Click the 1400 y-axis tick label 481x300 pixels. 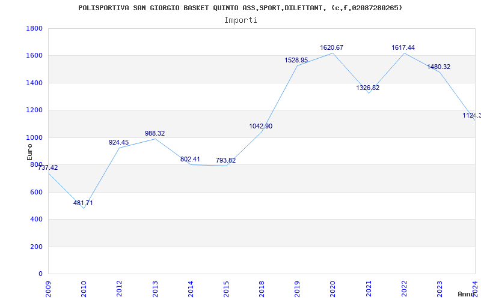pyautogui.click(x=34, y=83)
